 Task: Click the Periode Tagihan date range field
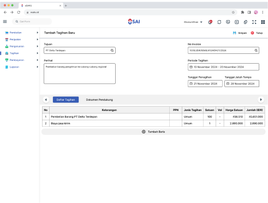click(223, 67)
